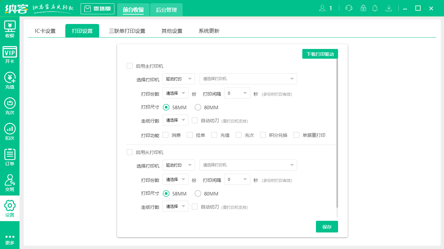
Task: Open the customer service headset icon
Action: (349, 8)
